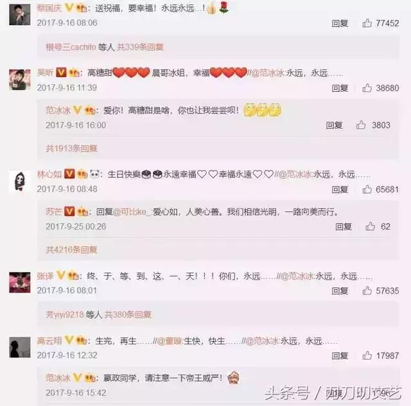Expand 共339条回复 under 蔡国庆's comment

(x=140, y=47)
